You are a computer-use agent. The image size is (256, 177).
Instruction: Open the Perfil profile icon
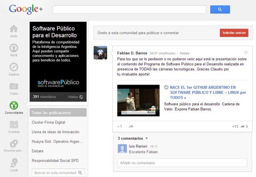tap(14, 48)
